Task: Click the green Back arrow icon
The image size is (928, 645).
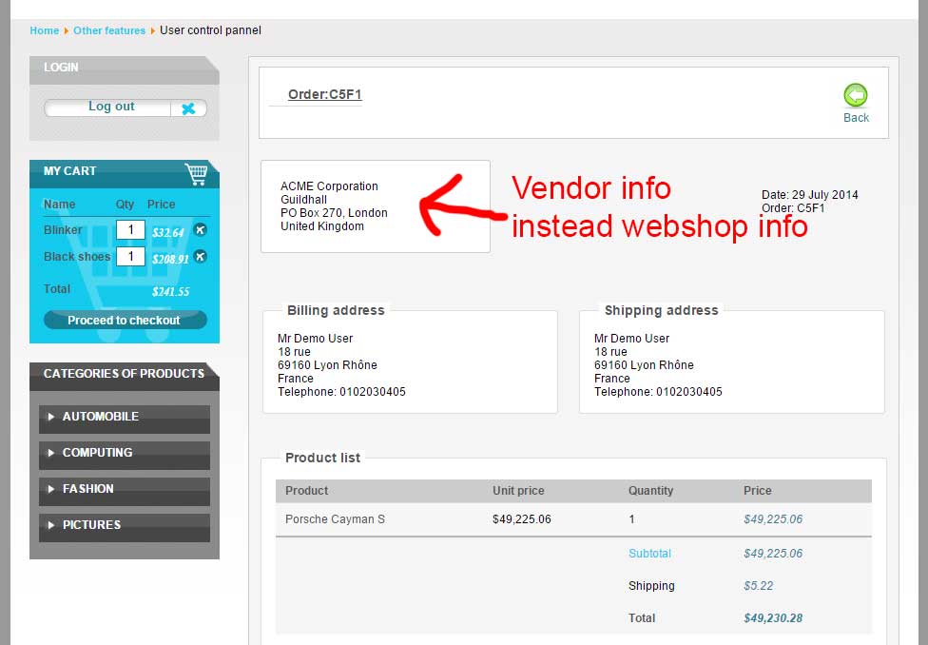Action: pos(855,95)
